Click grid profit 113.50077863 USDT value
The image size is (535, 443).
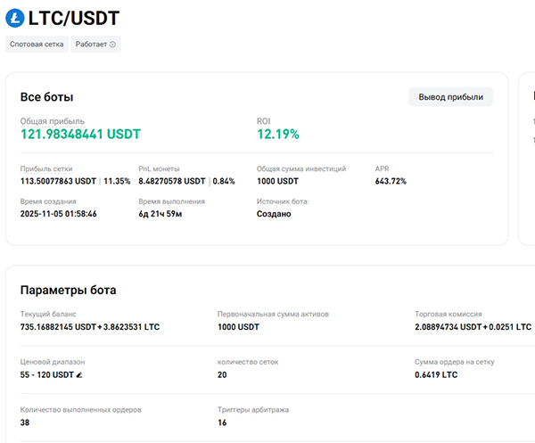point(58,181)
